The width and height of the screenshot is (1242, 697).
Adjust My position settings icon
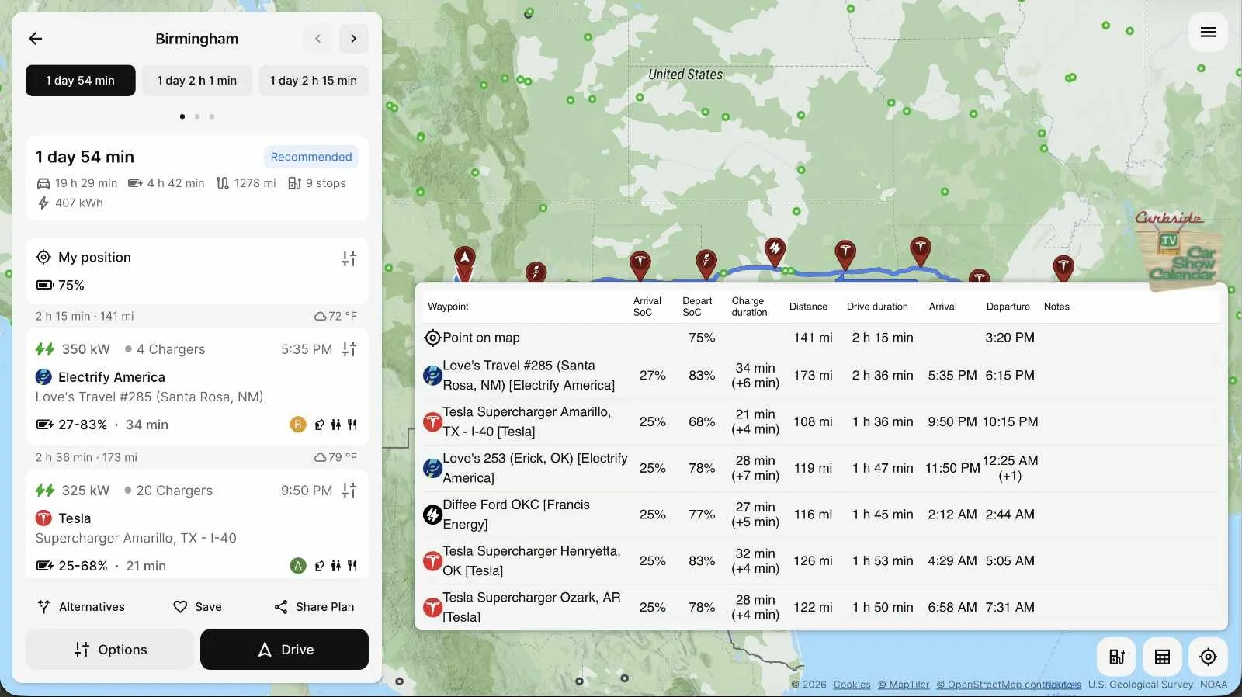[349, 258]
